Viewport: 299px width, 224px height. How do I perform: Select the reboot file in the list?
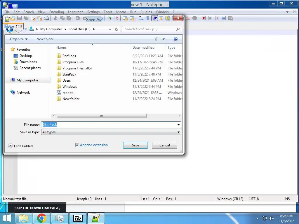click(67, 92)
